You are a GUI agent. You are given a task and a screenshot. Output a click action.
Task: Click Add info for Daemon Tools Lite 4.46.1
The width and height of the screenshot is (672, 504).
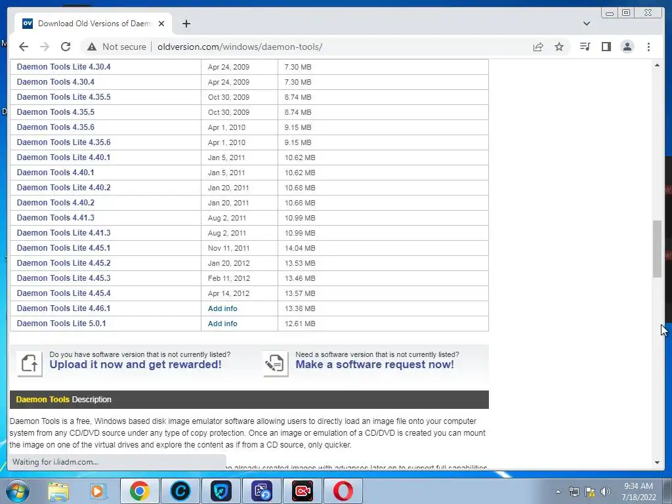(x=222, y=308)
